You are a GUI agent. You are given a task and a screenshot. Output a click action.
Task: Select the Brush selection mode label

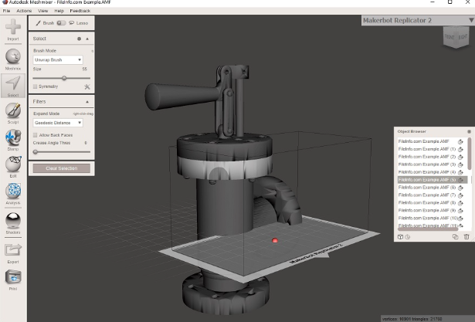click(48, 23)
